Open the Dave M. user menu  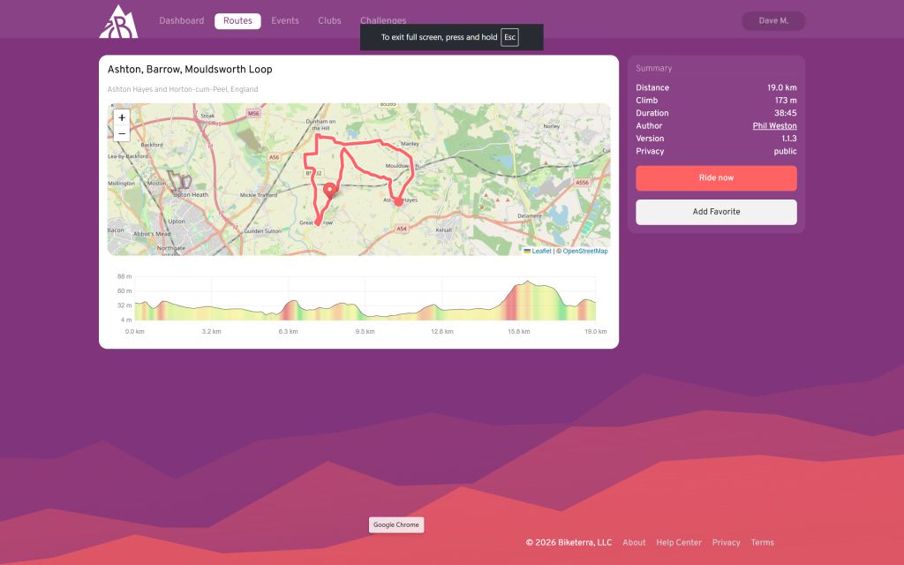click(773, 21)
